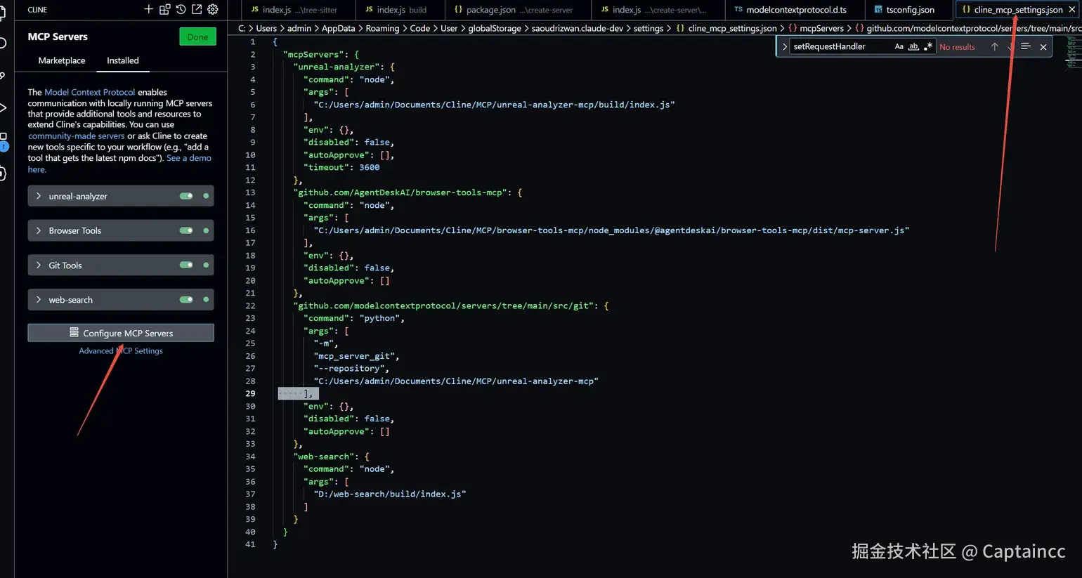The image size is (1082, 578).
Task: Open Cline task history icon
Action: pyautogui.click(x=181, y=9)
